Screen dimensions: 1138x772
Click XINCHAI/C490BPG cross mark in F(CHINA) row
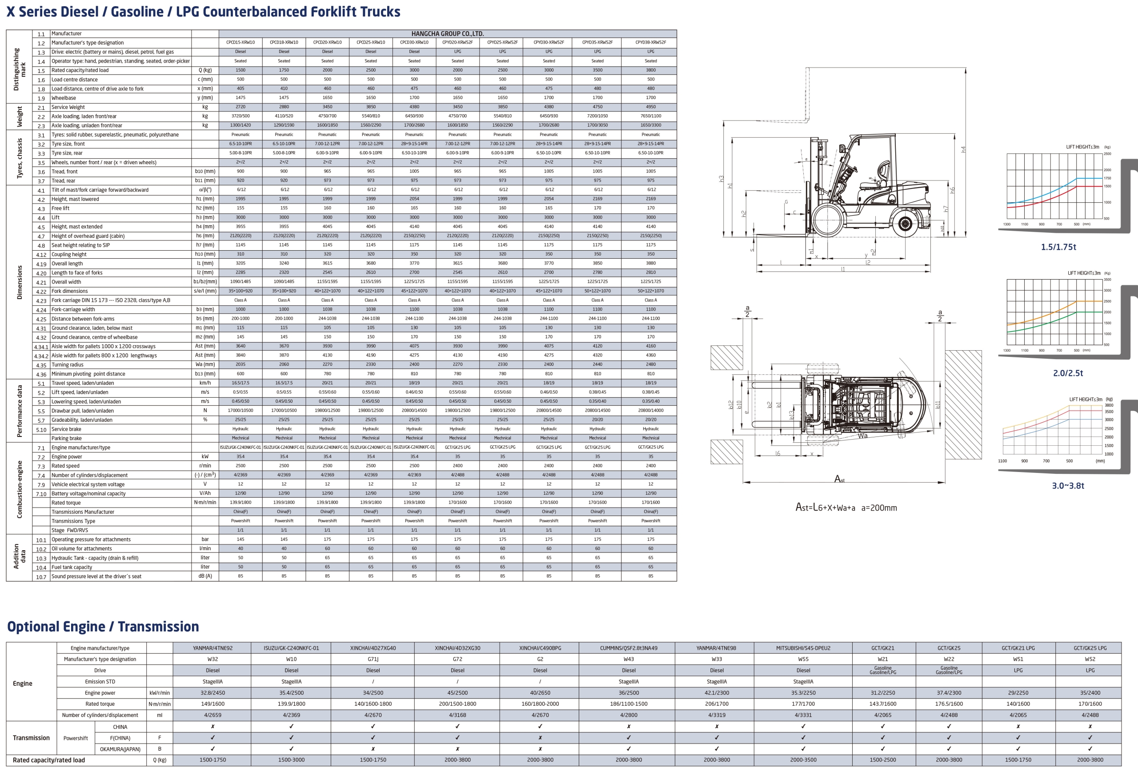point(540,738)
